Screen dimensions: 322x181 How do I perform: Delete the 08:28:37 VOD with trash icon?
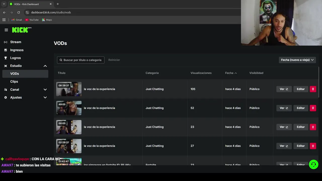click(x=313, y=89)
